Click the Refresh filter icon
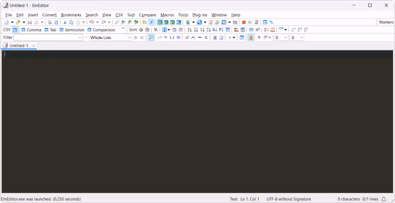 point(136,38)
